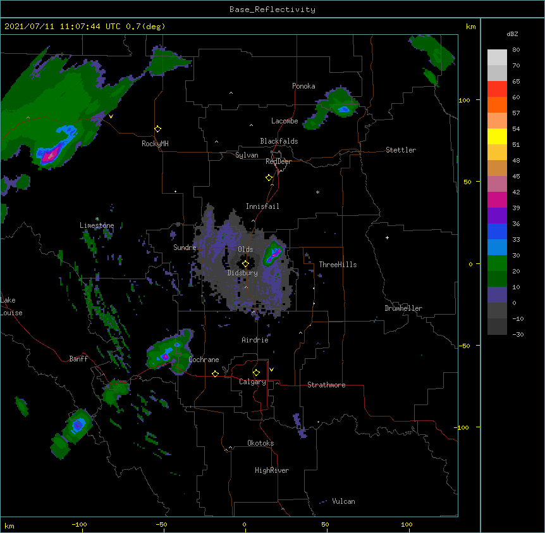Click the Limestone label
Viewport: 545px width, 533px height.
pos(97,225)
